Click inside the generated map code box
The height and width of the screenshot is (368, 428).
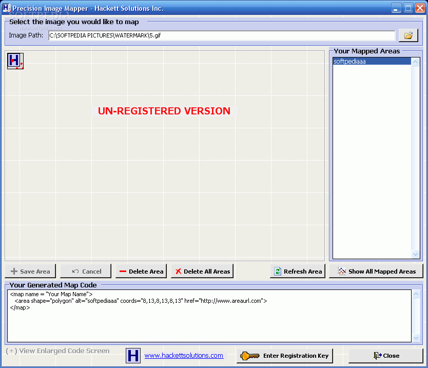209,316
